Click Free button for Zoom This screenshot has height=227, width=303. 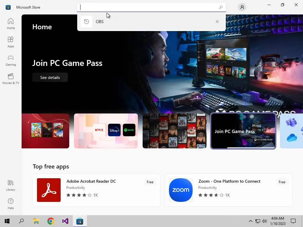[282, 182]
